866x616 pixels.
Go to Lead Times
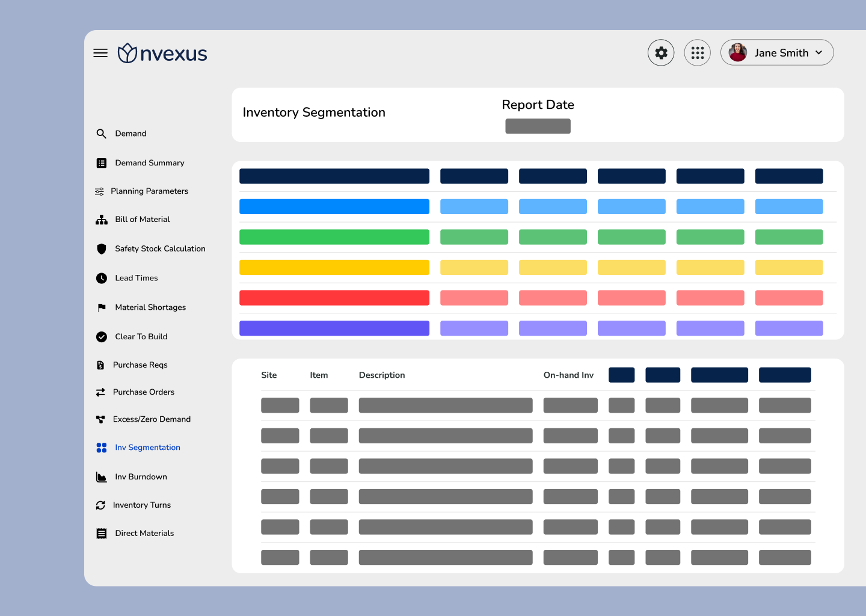click(x=137, y=278)
